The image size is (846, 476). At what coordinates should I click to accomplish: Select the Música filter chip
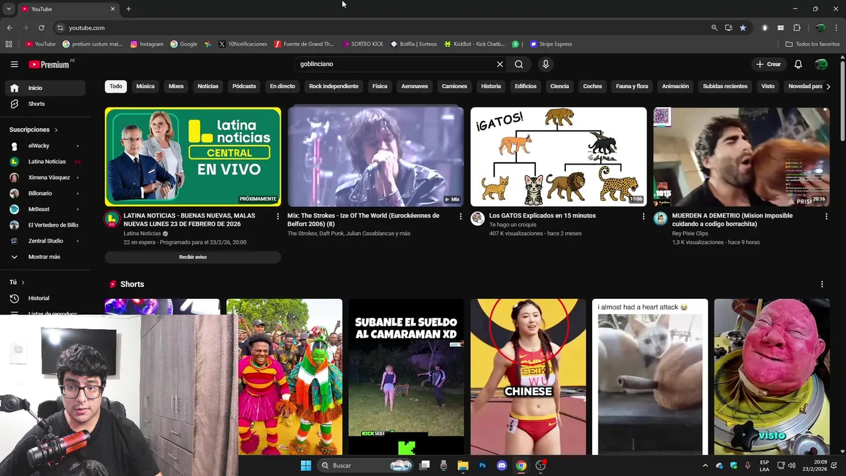click(x=145, y=86)
